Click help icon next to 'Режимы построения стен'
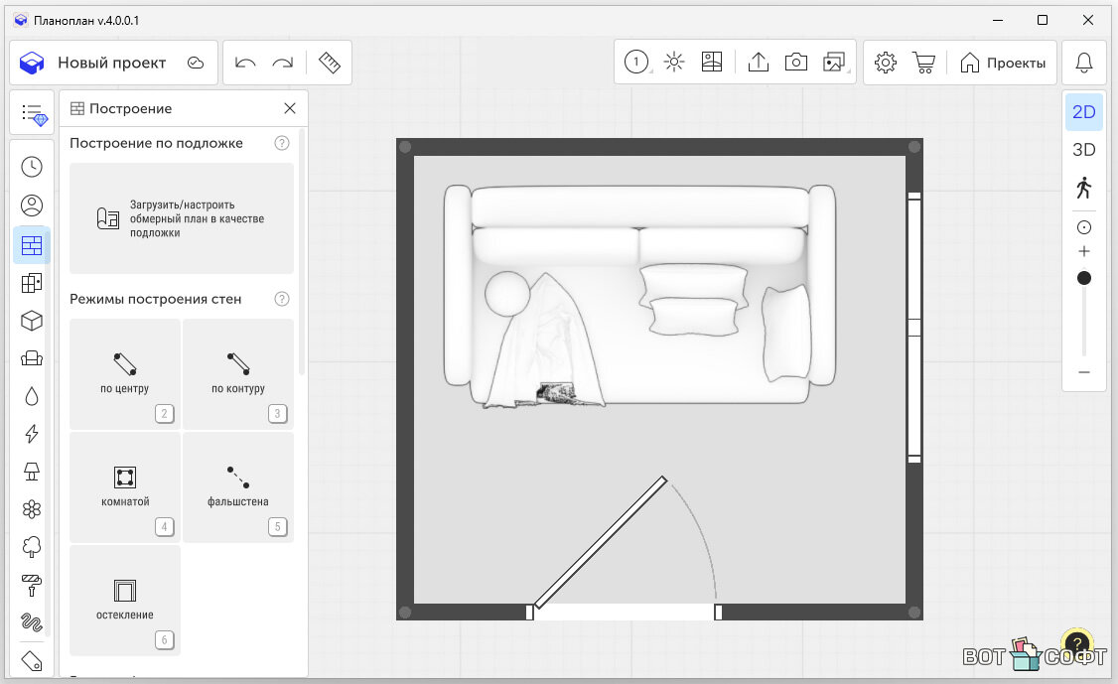1118x684 pixels. point(282,299)
